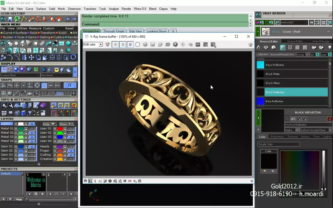Screen dimensions: 333x208
Task: Click the Gems category in Main Menu
Action: coord(33,37)
